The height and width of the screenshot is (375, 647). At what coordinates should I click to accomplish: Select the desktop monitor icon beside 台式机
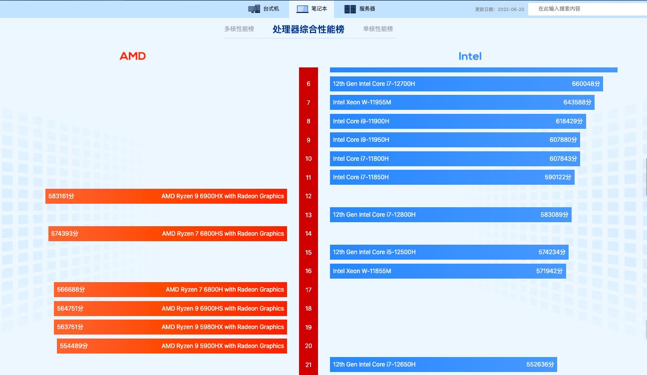254,8
